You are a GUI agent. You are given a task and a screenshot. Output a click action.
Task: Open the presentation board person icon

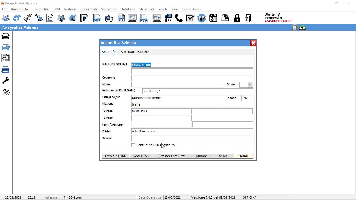(x=168, y=18)
